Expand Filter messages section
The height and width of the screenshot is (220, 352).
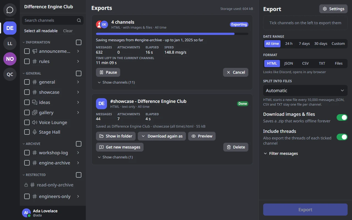[x=281, y=153]
